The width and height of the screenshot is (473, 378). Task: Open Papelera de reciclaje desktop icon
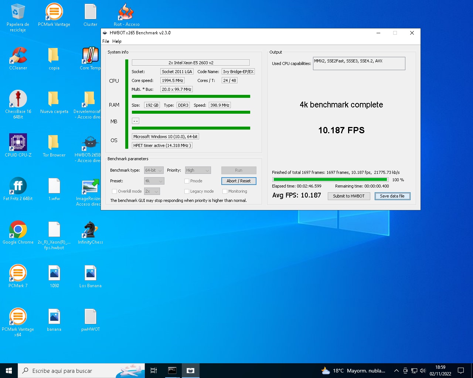pos(18,17)
